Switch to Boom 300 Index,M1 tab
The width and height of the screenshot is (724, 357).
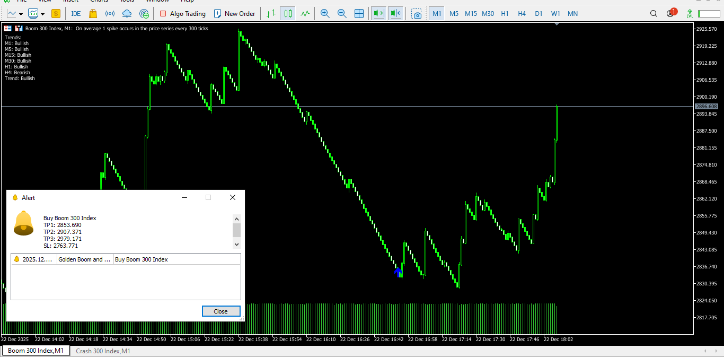(36, 351)
